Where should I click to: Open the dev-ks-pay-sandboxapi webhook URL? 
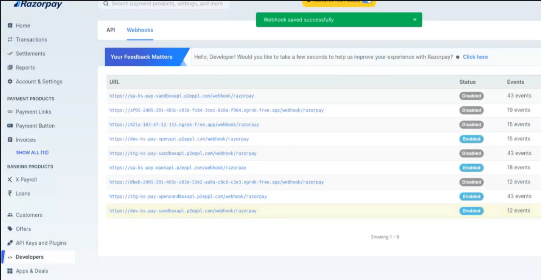coord(183,211)
